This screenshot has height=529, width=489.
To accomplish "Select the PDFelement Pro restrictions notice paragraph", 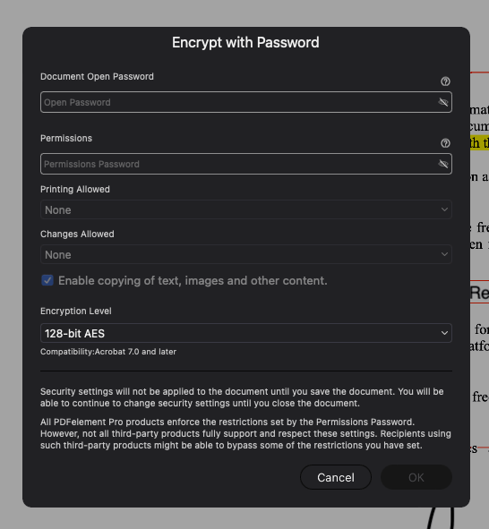I will (245, 433).
